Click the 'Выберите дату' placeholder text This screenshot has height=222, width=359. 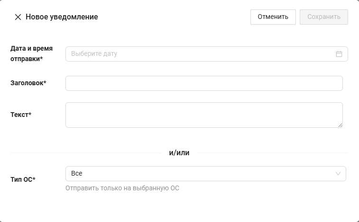(x=94, y=54)
